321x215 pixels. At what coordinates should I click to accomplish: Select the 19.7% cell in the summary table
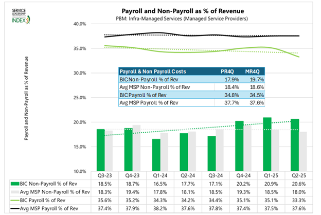coord(250,79)
